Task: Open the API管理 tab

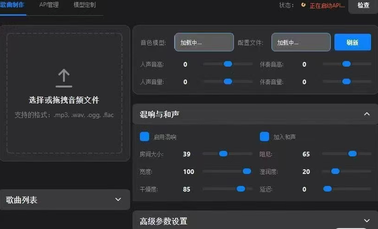Action: pos(49,5)
